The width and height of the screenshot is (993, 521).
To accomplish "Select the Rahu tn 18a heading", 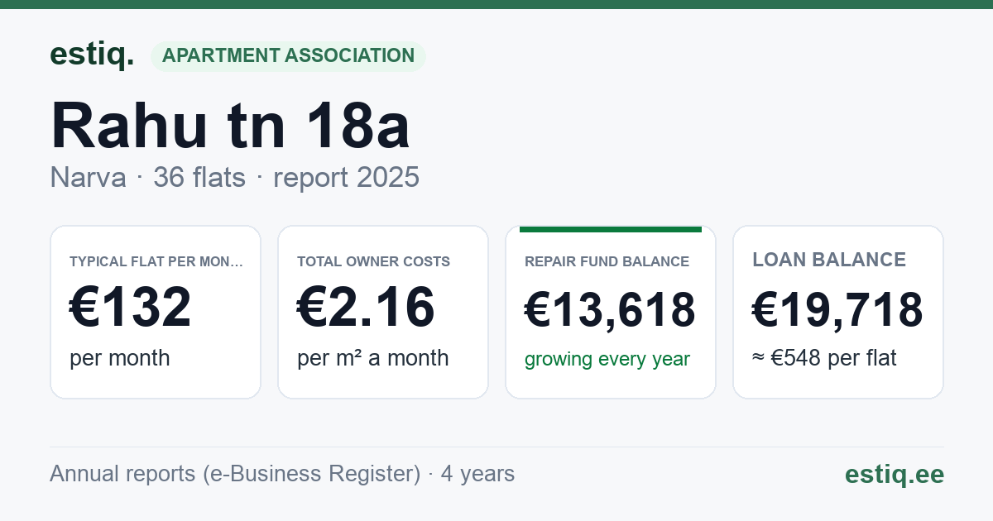I will pyautogui.click(x=230, y=125).
